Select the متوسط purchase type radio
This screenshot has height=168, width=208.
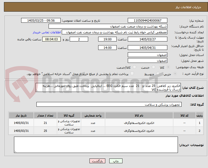[x=158, y=74]
